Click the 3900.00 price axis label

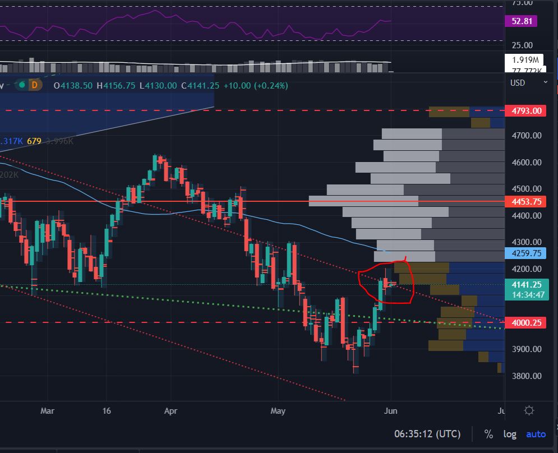[x=527, y=349]
